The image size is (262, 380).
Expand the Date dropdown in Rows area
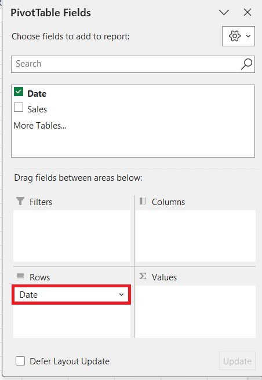[121, 295]
